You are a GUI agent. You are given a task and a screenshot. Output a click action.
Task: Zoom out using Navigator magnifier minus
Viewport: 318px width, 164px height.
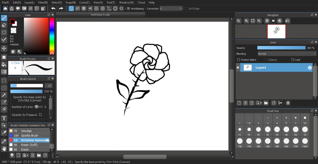pos(259,21)
